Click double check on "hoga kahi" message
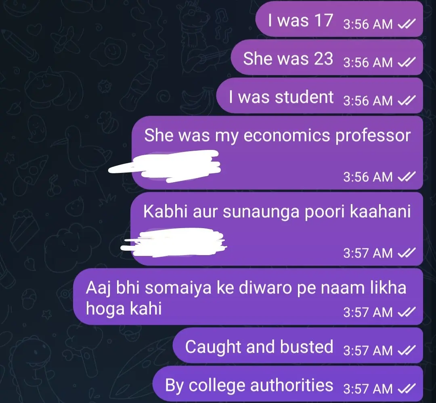Viewport: 436px width, 403px height. (407, 312)
